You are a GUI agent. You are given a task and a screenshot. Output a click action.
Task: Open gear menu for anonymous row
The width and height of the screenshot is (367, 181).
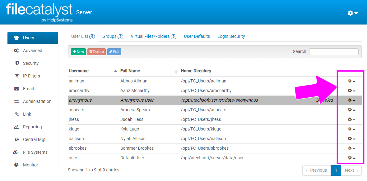pyautogui.click(x=351, y=100)
